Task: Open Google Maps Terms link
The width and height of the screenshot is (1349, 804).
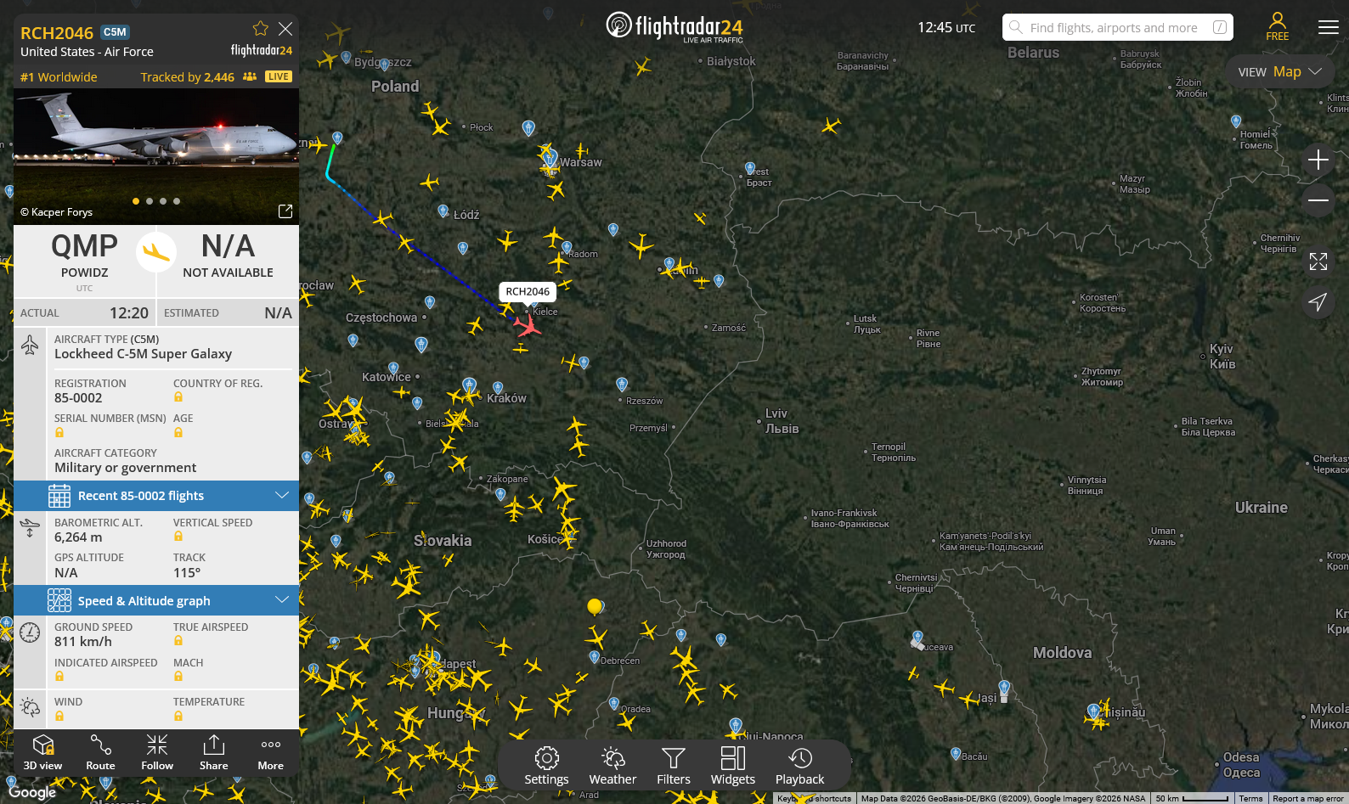Action: 1250,798
